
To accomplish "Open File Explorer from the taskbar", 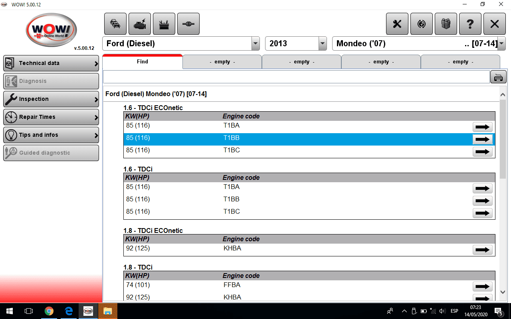I will 108,311.
